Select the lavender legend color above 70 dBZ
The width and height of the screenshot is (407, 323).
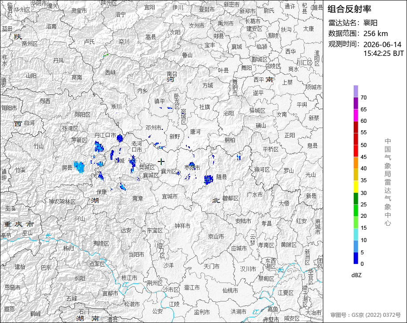point(356,91)
